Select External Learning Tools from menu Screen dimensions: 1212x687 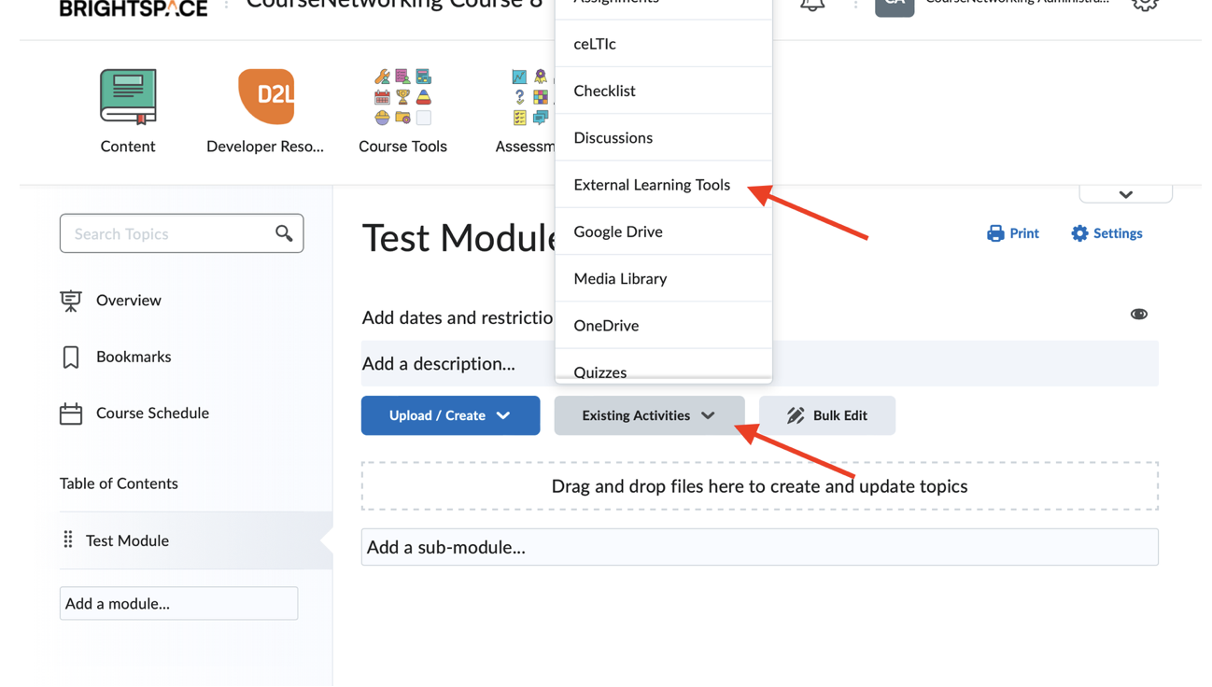click(x=652, y=185)
